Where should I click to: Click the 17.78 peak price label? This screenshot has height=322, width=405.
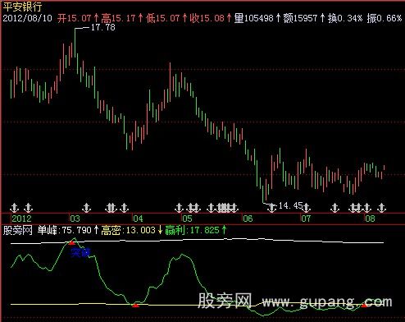coord(103,27)
